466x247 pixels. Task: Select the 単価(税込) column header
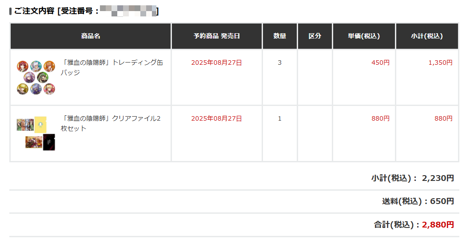tap(364, 36)
